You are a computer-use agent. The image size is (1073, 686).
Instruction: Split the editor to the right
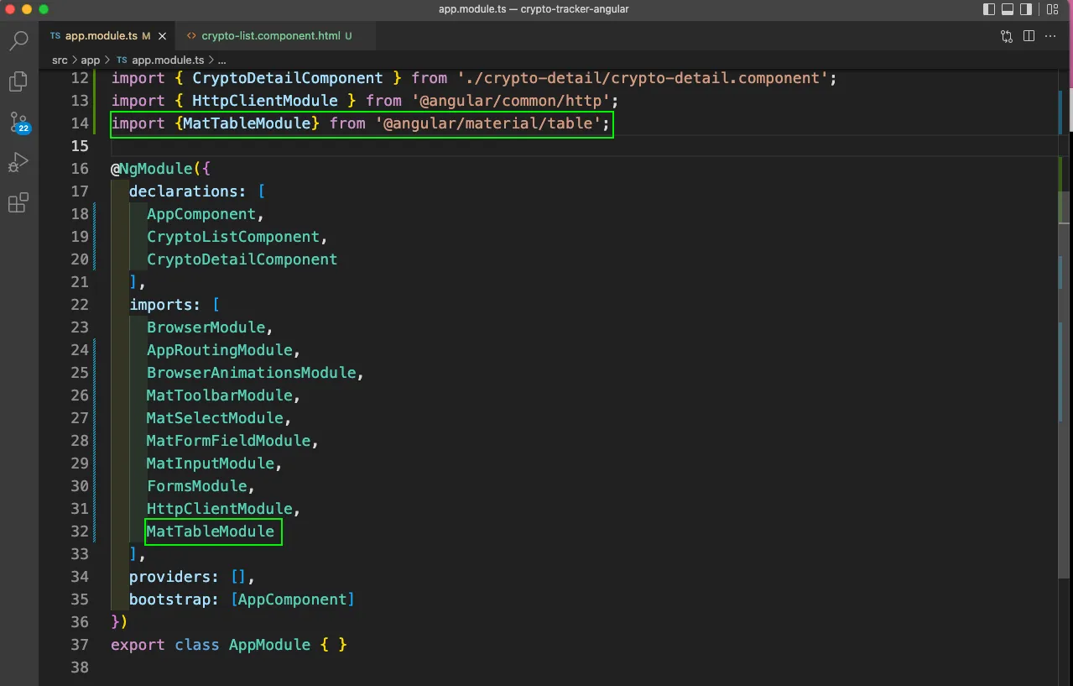[1029, 36]
